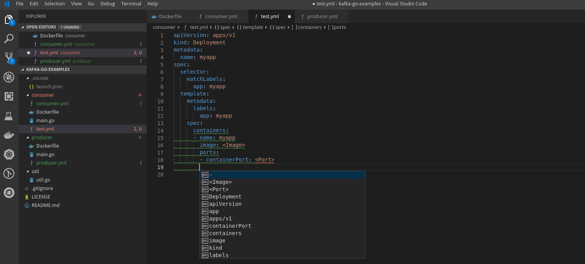Click the circular sync arrows activity icon
The height and width of the screenshot is (264, 585).
pos(9,192)
